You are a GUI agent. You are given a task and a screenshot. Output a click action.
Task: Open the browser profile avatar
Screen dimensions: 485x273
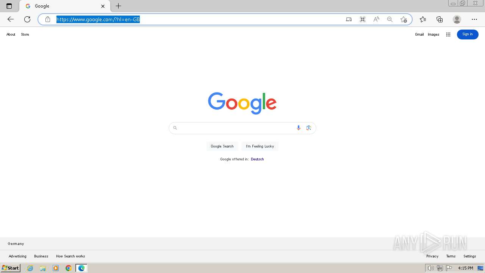click(457, 19)
